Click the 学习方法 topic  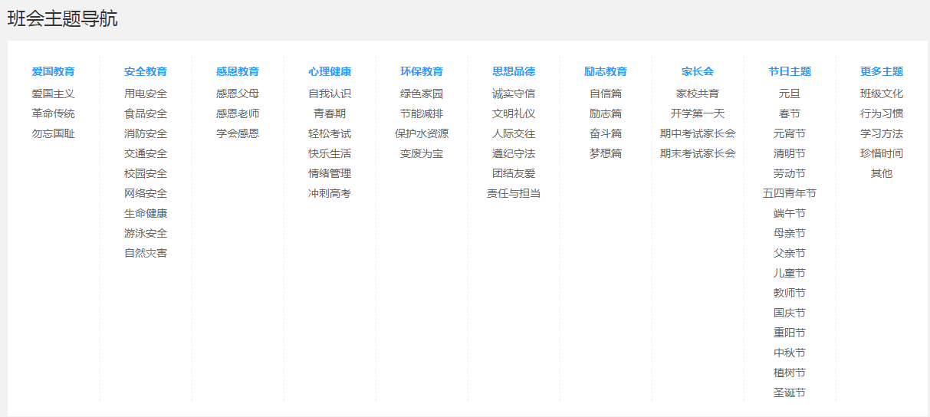coord(882,133)
